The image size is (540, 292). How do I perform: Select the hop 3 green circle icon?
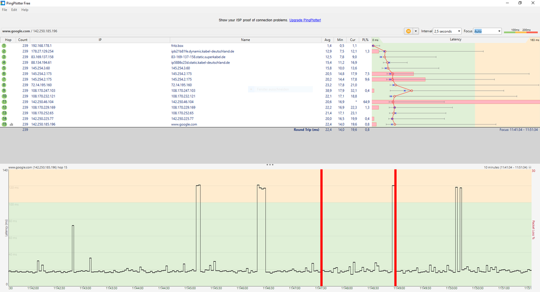(x=4, y=57)
